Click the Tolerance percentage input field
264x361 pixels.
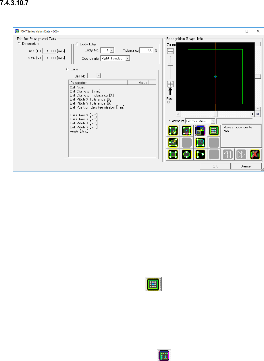click(x=146, y=51)
